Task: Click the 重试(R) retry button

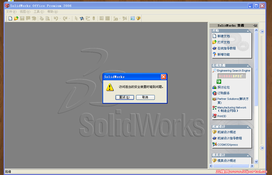Action: (x=125, y=97)
